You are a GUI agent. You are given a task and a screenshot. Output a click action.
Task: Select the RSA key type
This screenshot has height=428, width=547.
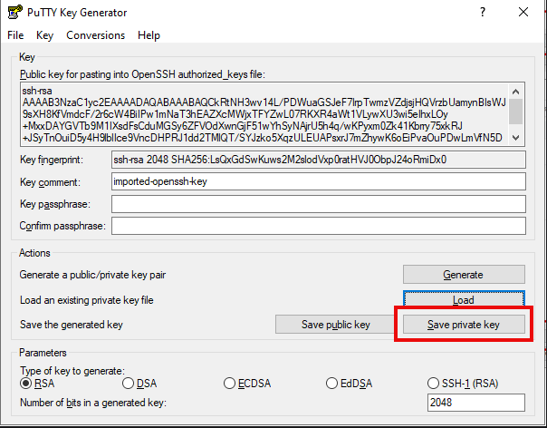click(37, 384)
